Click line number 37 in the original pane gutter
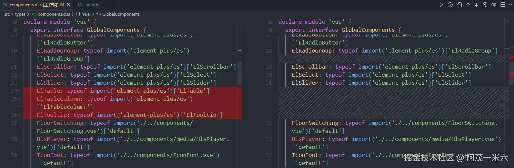The image size is (514, 168). click(14, 123)
